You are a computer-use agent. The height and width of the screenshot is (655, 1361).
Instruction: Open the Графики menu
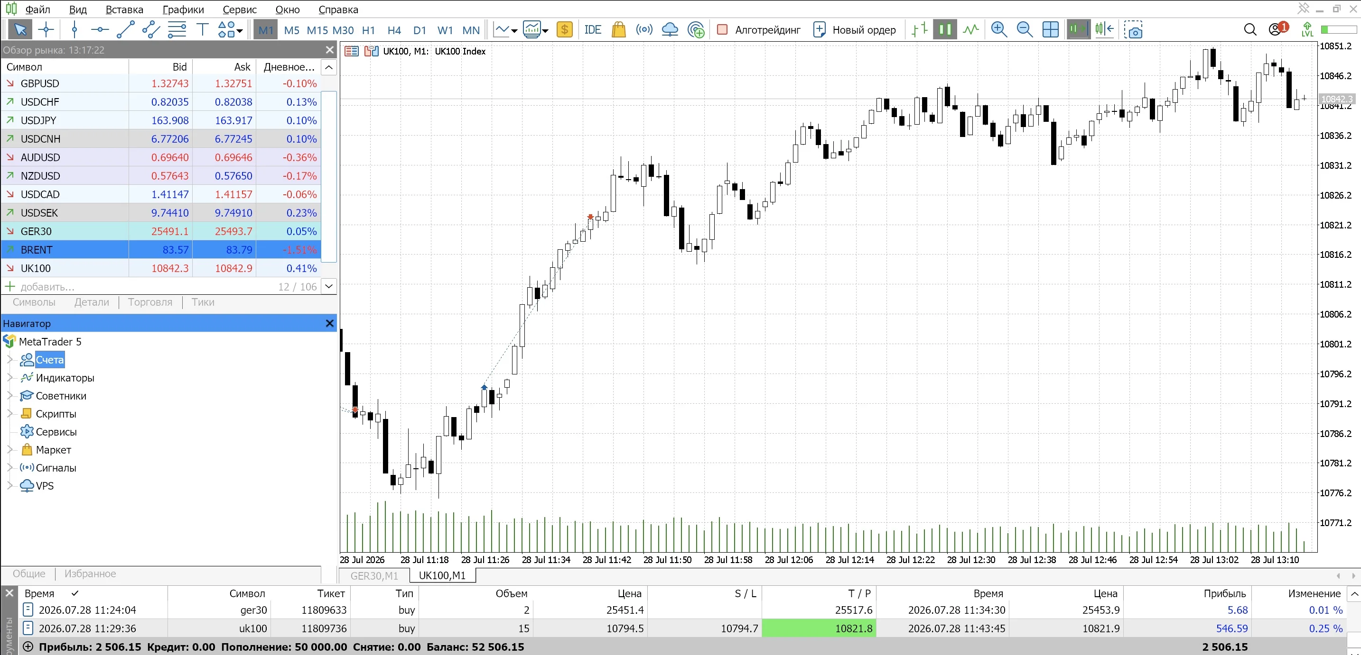[183, 9]
